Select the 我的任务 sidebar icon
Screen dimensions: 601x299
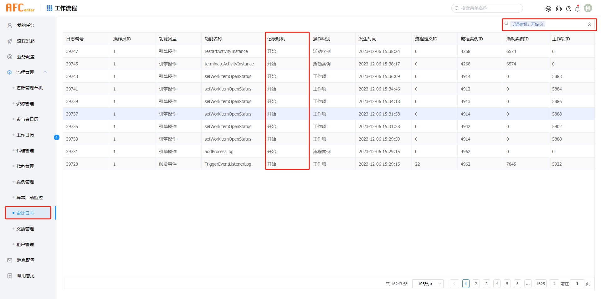click(x=9, y=25)
